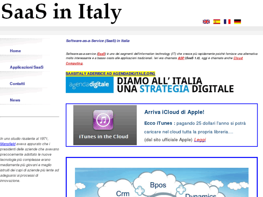Screen dimensions: 263x197
Task: Switch language via the German flag icon
Action: click(238, 22)
